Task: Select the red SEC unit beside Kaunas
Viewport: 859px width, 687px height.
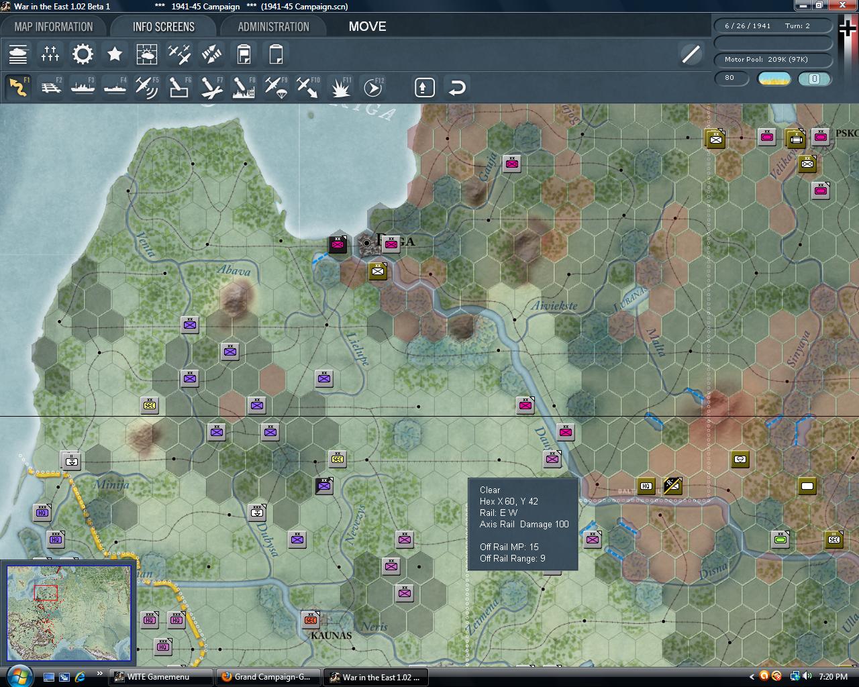Action: (x=311, y=619)
